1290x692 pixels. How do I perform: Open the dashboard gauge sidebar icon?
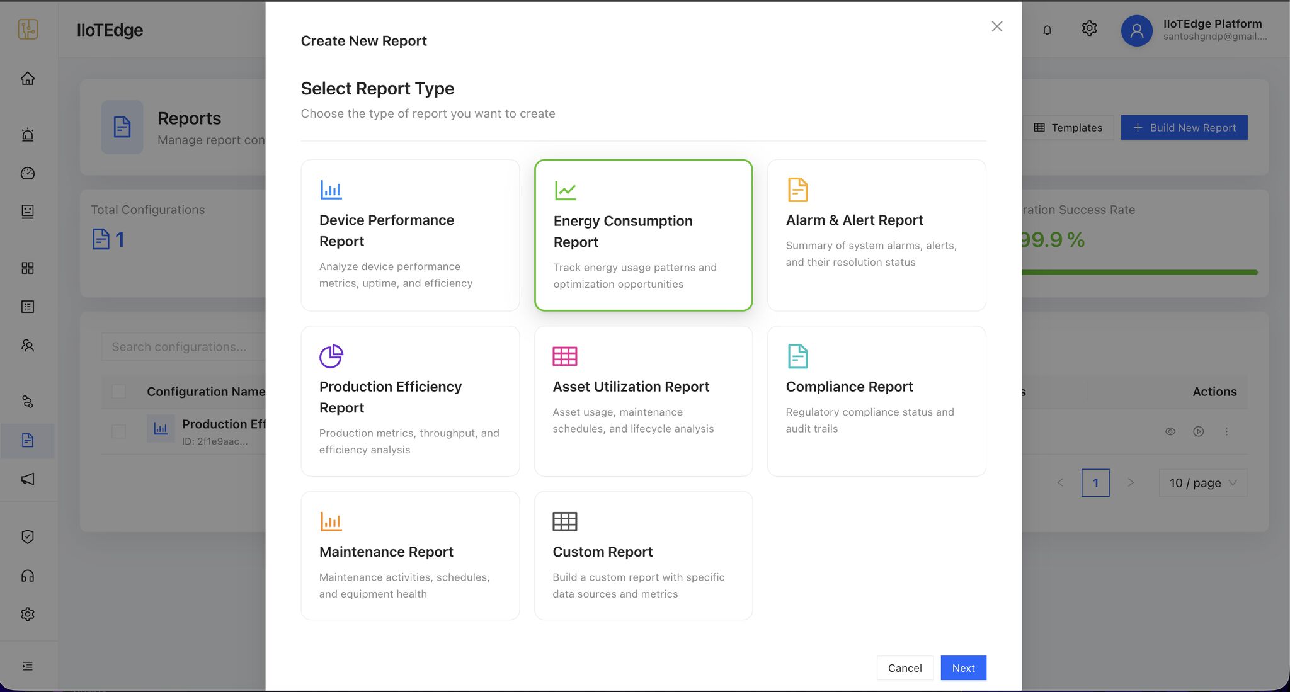point(28,173)
